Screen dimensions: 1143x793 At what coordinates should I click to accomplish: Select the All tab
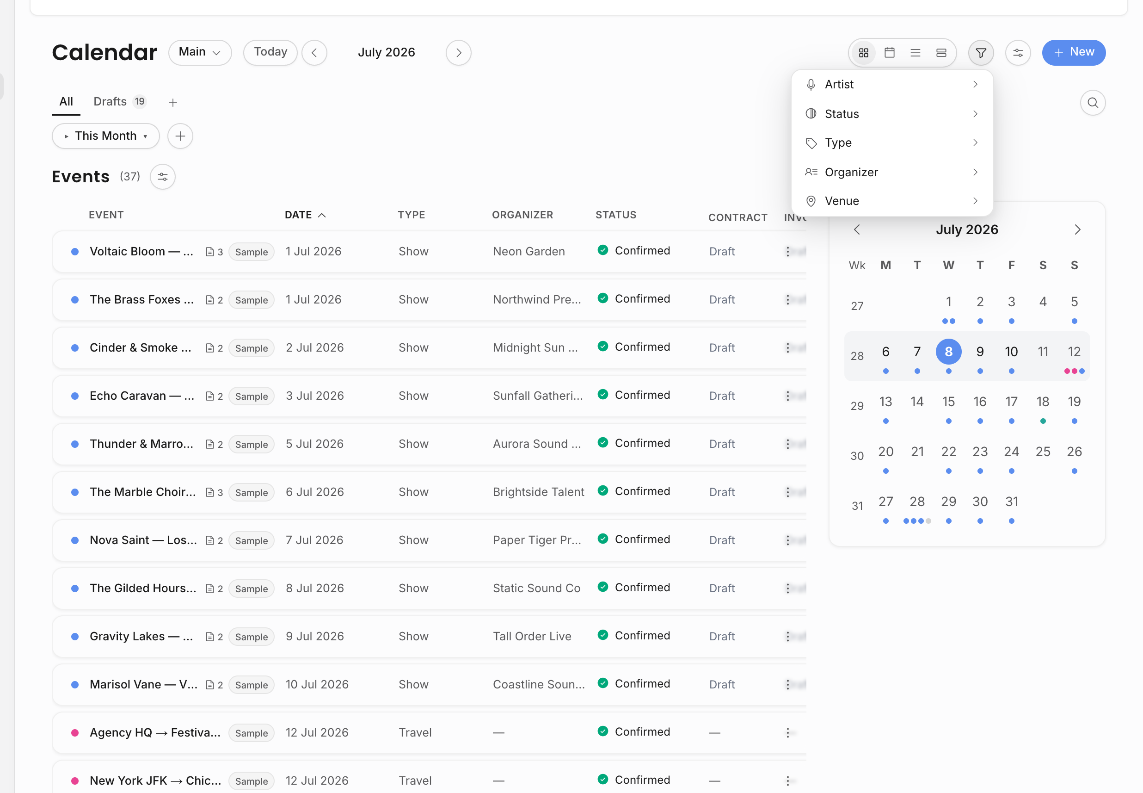tap(66, 102)
